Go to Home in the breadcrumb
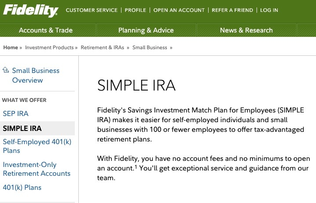This screenshot has height=203, width=316. (x=11, y=47)
